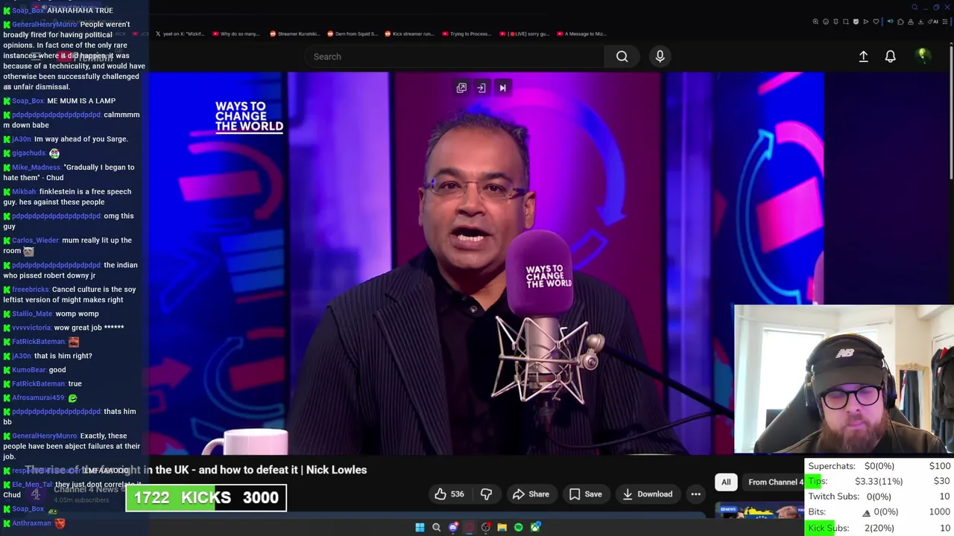The image size is (954, 536).
Task: Switch to the 'Trying to Process...' tab
Action: tap(467, 33)
